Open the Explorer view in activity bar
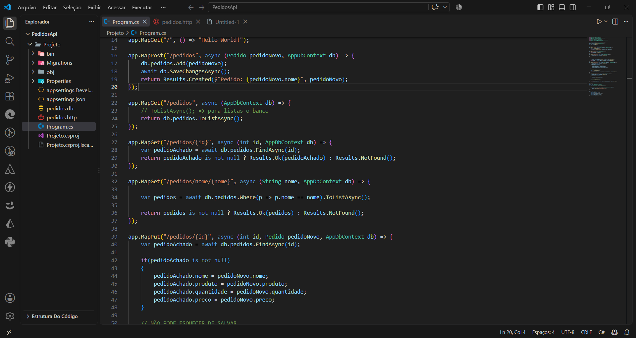This screenshot has height=338, width=636. point(10,23)
